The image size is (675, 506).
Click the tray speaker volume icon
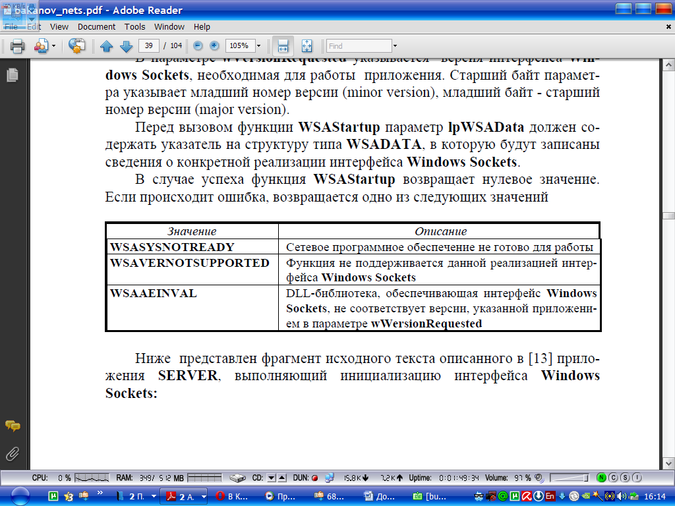click(x=622, y=496)
